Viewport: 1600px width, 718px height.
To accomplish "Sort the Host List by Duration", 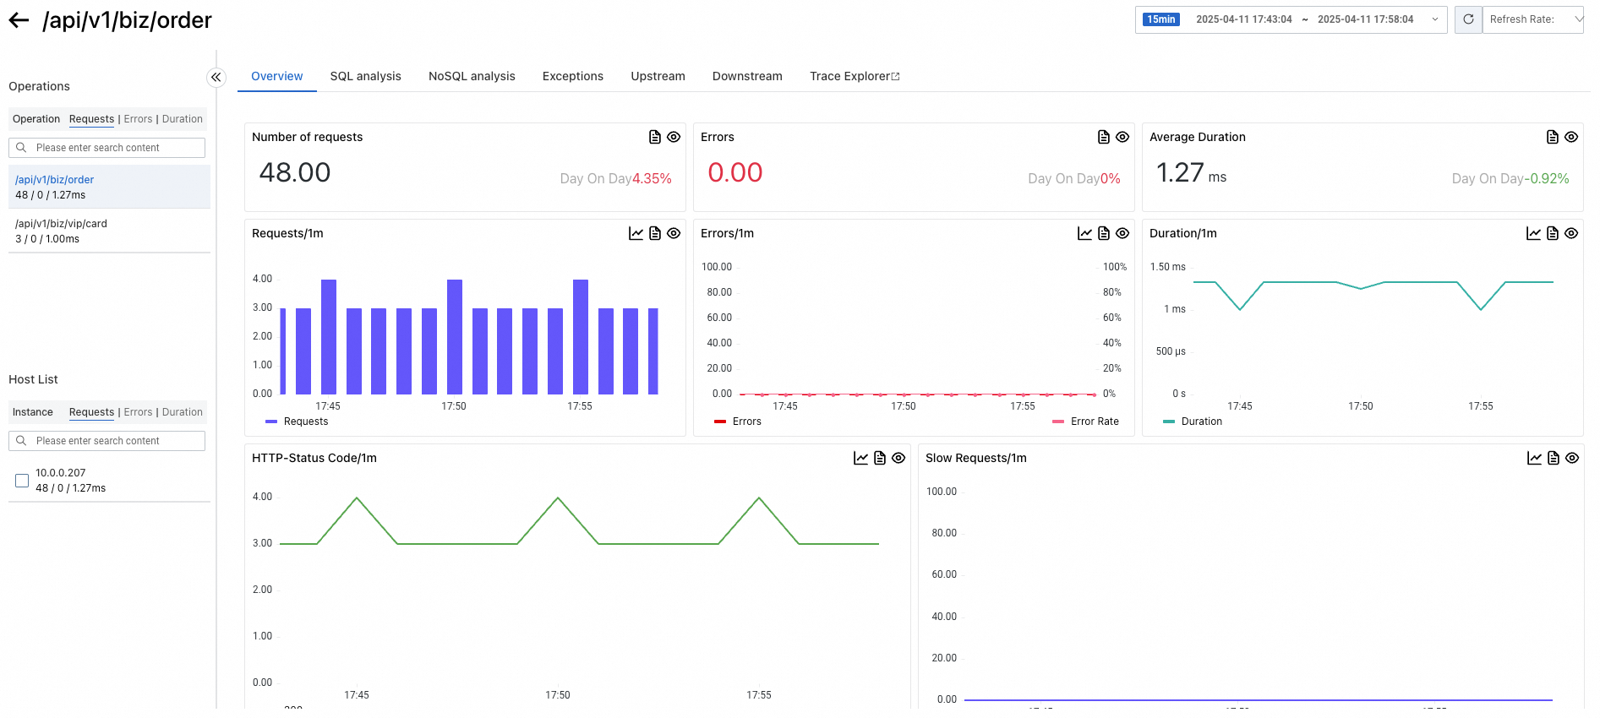I will 182,412.
